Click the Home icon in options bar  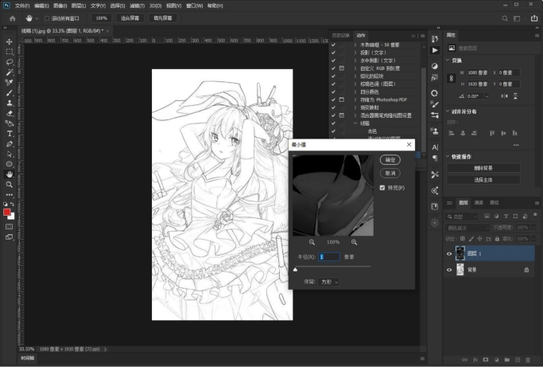click(x=13, y=18)
